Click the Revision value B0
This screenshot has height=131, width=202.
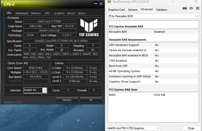click(x=93, y=50)
